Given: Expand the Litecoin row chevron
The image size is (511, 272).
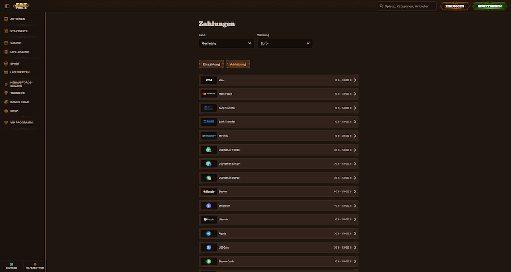Looking at the screenshot, I should pos(355,219).
